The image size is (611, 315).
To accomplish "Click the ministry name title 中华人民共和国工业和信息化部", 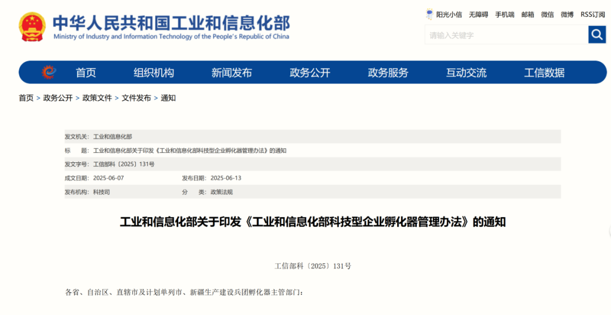I will point(171,23).
